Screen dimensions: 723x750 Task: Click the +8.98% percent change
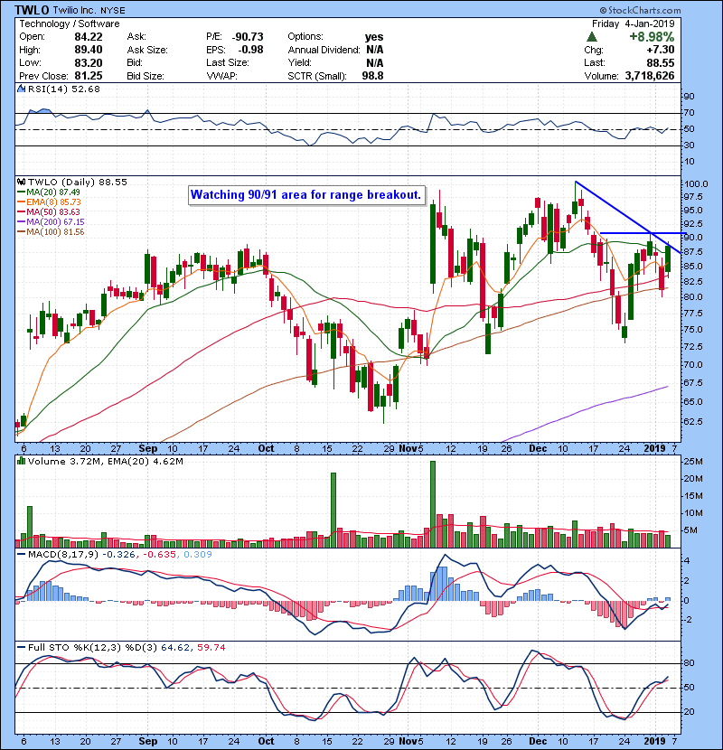652,37
